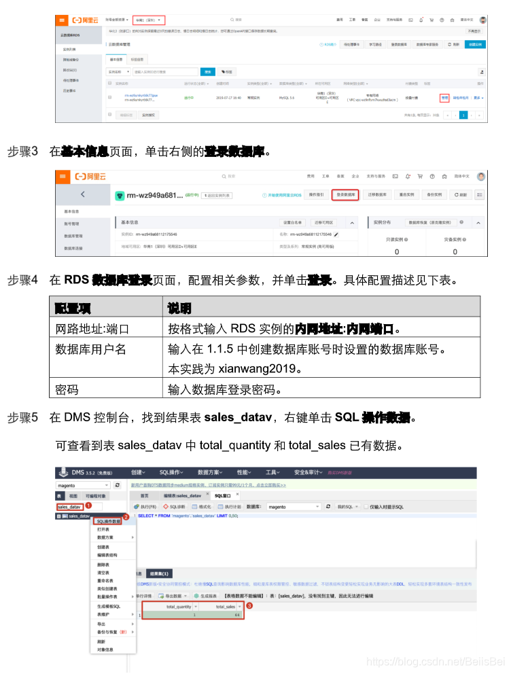The width and height of the screenshot is (511, 674).
Task: Open the help icon in the instance detail console
Action: pyautogui.click(x=432, y=176)
